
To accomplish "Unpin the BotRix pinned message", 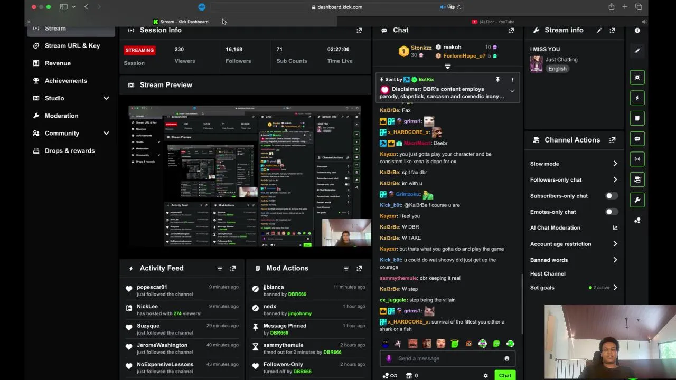I will coord(497,80).
